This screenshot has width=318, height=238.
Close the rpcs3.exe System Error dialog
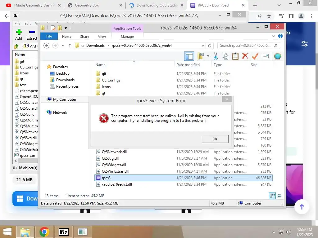tap(227, 99)
